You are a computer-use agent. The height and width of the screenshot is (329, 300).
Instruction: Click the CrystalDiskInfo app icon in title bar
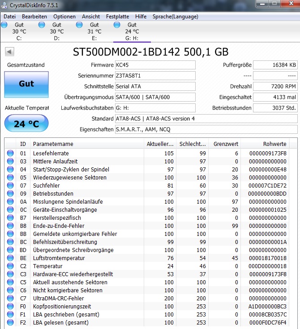(4, 5)
